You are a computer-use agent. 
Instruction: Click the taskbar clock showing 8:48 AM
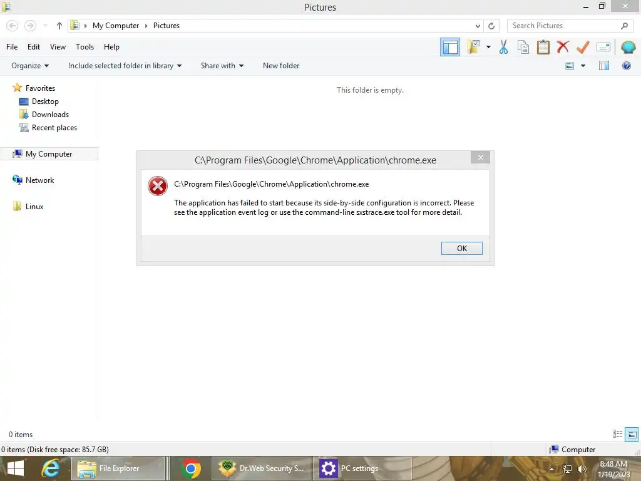pos(613,468)
